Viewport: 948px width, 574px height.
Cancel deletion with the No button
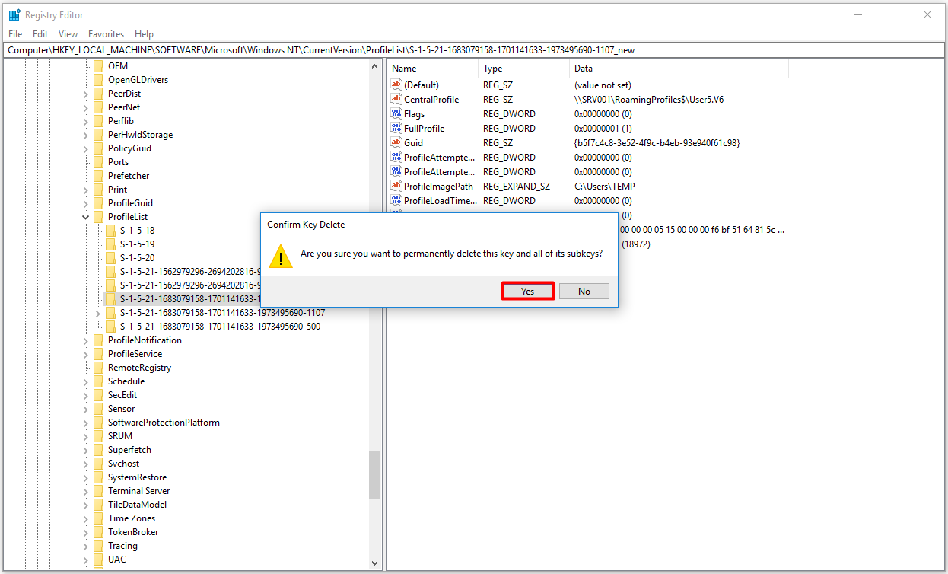click(584, 292)
